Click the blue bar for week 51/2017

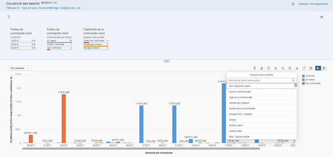(x=174, y=124)
